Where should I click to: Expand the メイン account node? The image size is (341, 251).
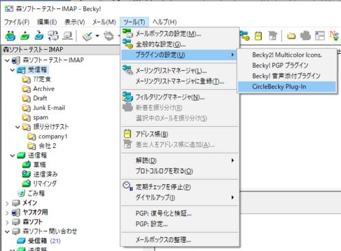(7, 203)
